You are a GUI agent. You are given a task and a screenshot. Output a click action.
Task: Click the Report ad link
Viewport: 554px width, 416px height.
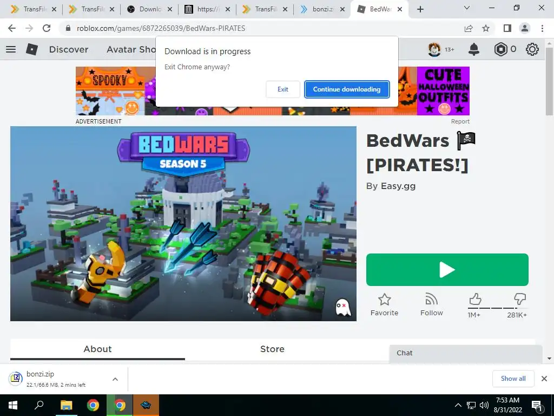coord(460,121)
